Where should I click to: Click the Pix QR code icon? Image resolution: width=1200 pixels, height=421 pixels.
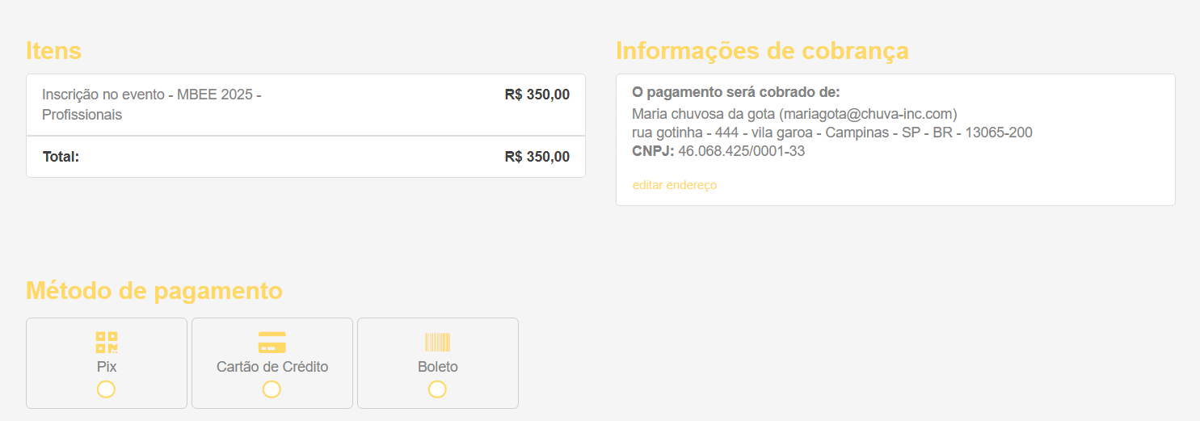tap(107, 343)
